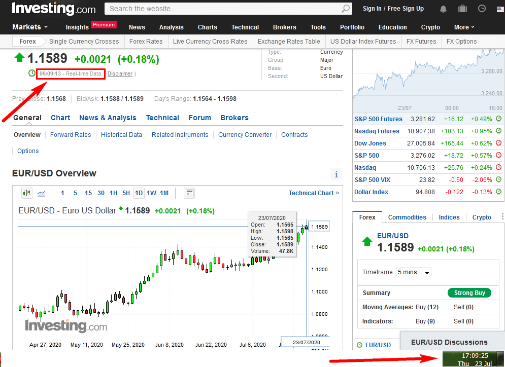The height and width of the screenshot is (367, 505).
Task: Open the Dollar Index quote
Action: pyautogui.click(x=371, y=192)
